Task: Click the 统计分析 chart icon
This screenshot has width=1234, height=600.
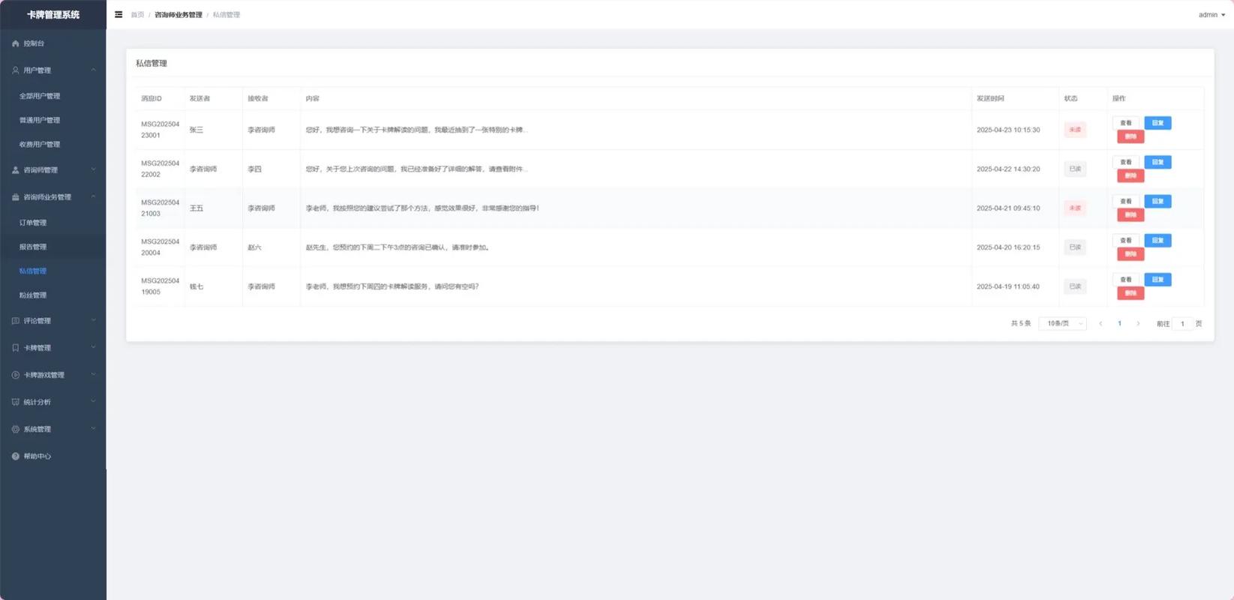Action: point(16,402)
